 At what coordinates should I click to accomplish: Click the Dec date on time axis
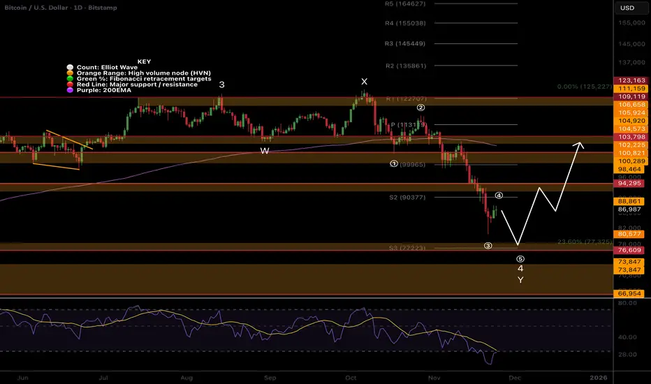(x=515, y=378)
